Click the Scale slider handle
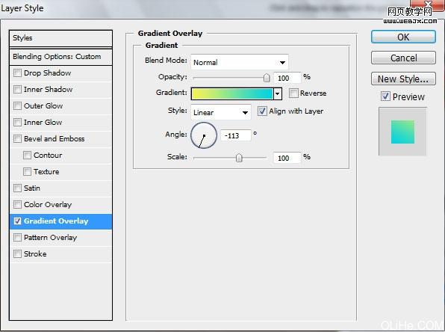Viewport: 445px width, 332px height. 239,158
